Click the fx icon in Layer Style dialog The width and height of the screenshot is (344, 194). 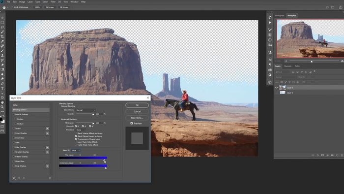point(14,178)
